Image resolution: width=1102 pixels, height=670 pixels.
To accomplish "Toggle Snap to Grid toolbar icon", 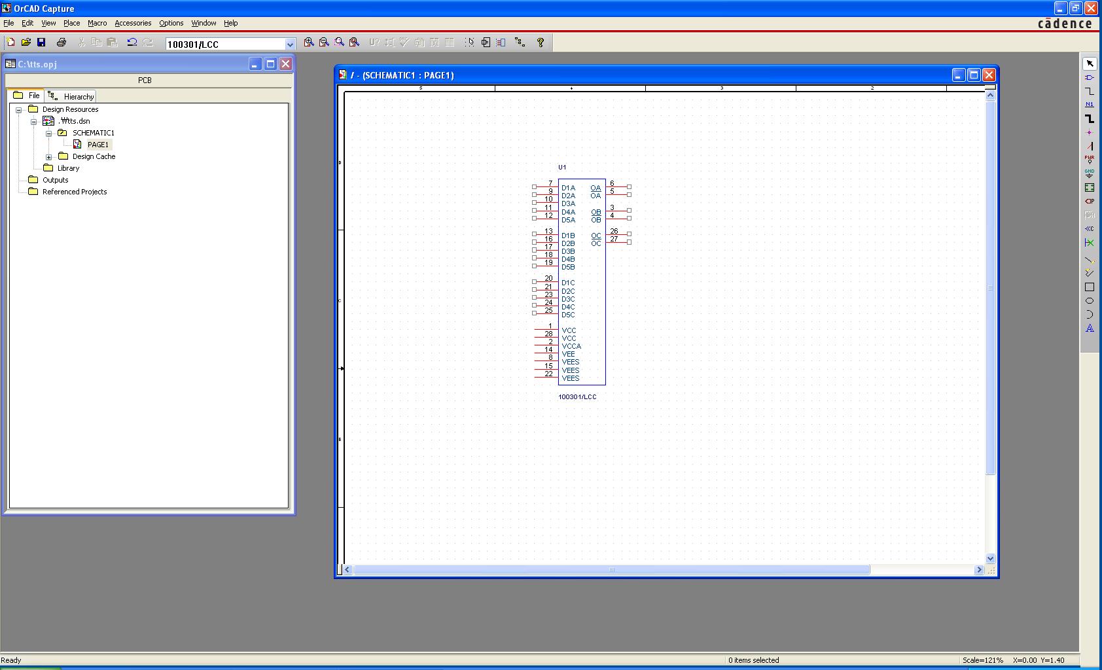I will [470, 43].
